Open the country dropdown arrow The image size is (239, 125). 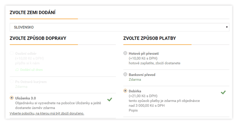[227, 27]
